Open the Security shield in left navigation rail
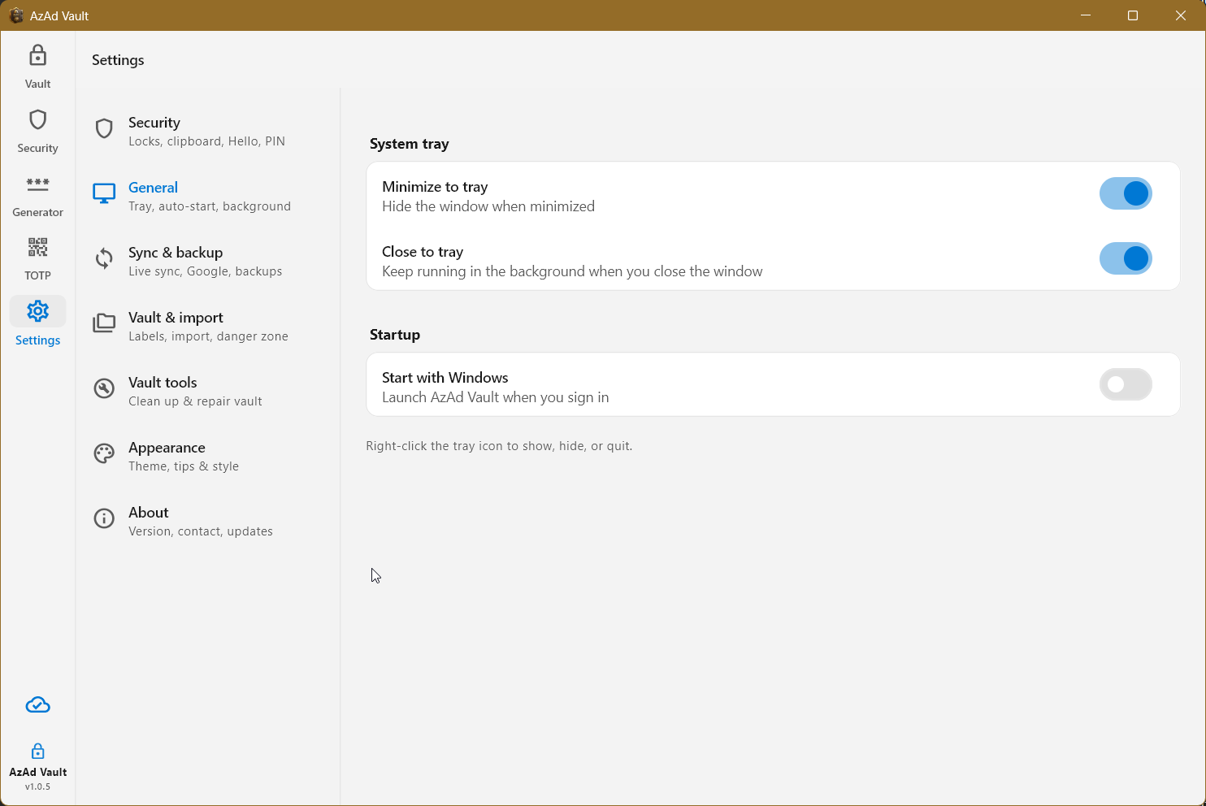The image size is (1206, 806). tap(37, 120)
